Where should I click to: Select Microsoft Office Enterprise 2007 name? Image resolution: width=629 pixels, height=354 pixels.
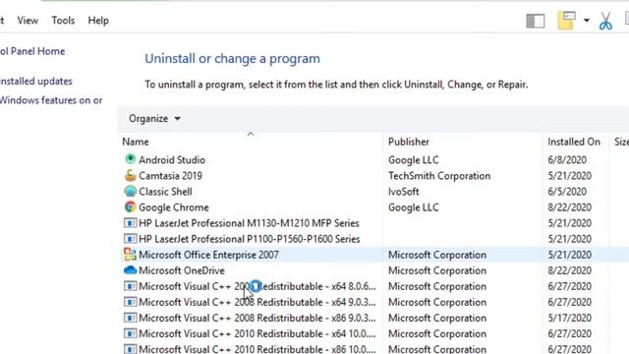(x=208, y=255)
